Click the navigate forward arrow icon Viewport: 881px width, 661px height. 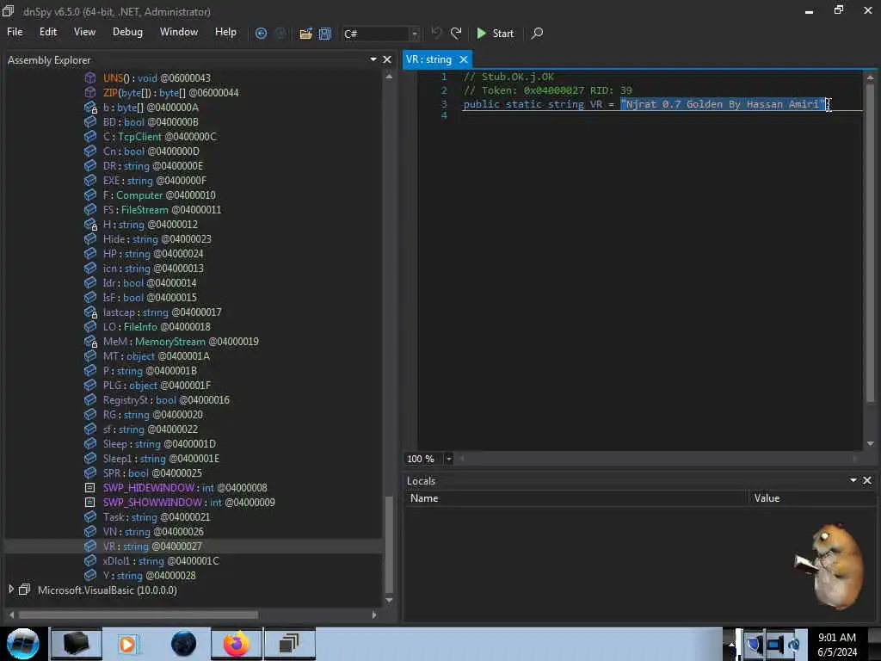click(280, 34)
